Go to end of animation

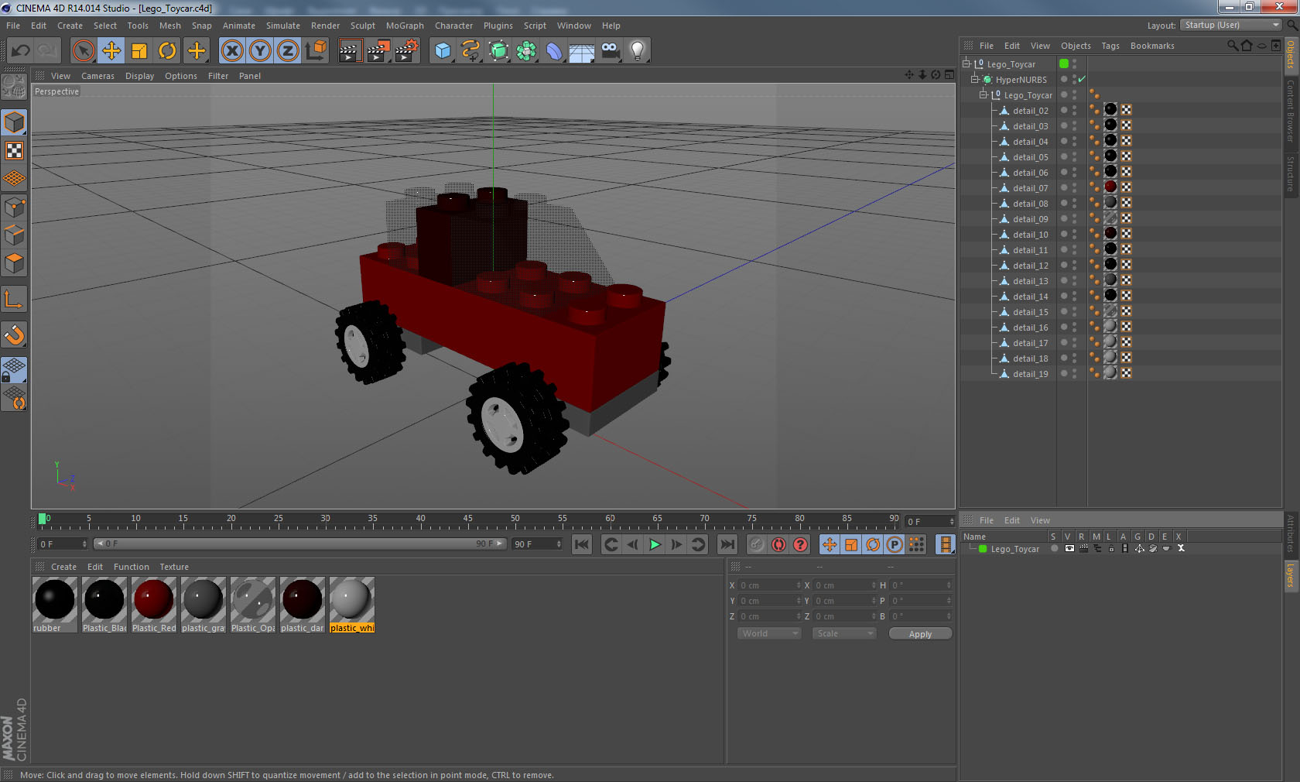click(x=727, y=544)
